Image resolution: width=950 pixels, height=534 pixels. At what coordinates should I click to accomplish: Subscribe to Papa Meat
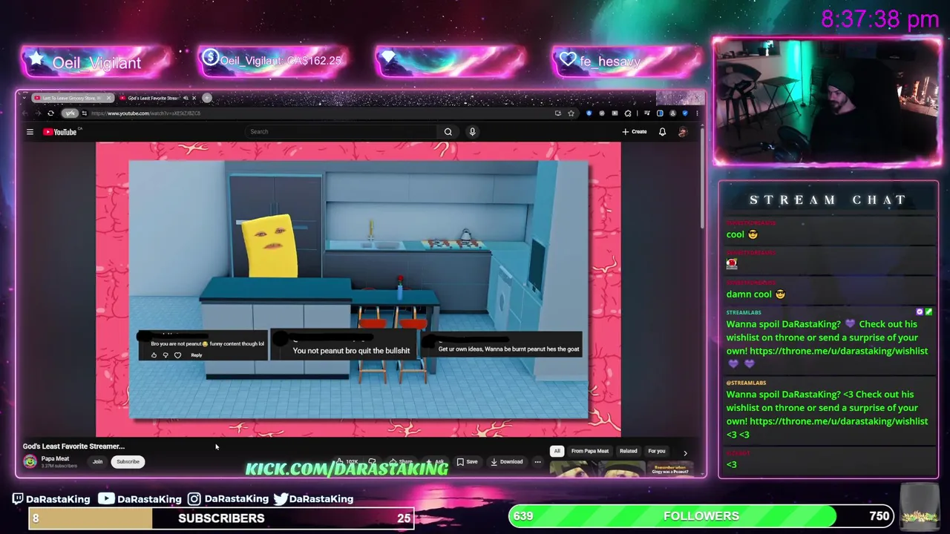click(x=128, y=461)
